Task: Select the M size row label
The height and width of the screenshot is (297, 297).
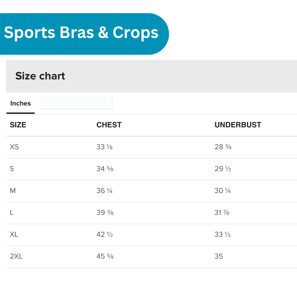Action: 13,191
